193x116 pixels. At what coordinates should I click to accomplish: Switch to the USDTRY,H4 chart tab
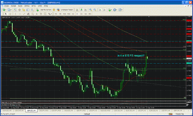pos(166,111)
